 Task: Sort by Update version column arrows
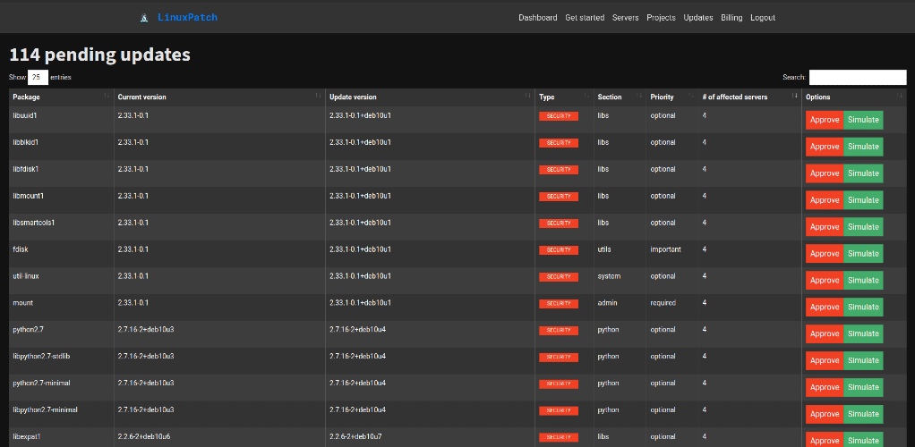point(527,96)
